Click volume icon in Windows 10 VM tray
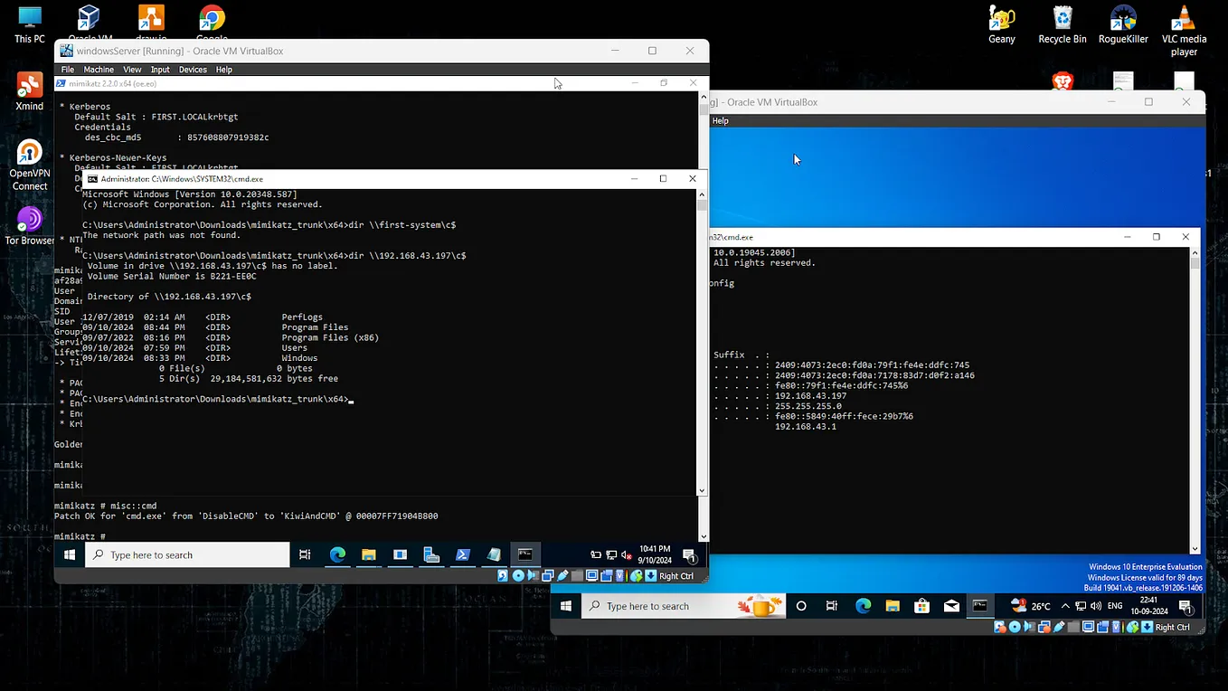Image resolution: width=1228 pixels, height=691 pixels. [x=1095, y=606]
